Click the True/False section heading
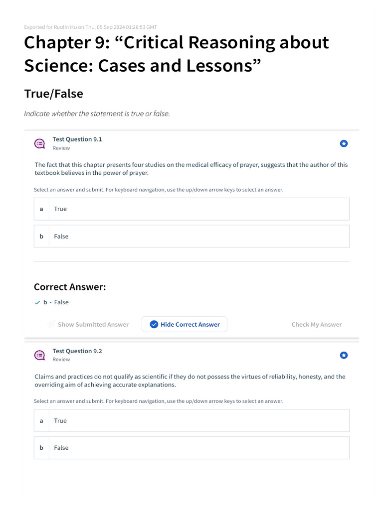 pos(53,94)
